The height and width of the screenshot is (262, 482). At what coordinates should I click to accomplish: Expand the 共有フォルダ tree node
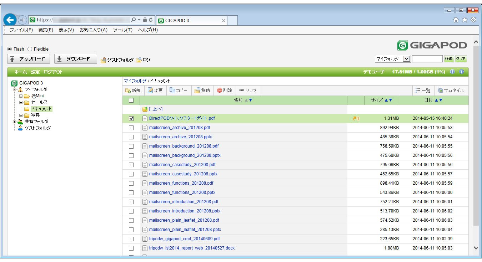coord(15,122)
